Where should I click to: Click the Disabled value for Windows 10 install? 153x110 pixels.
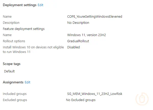73,47
